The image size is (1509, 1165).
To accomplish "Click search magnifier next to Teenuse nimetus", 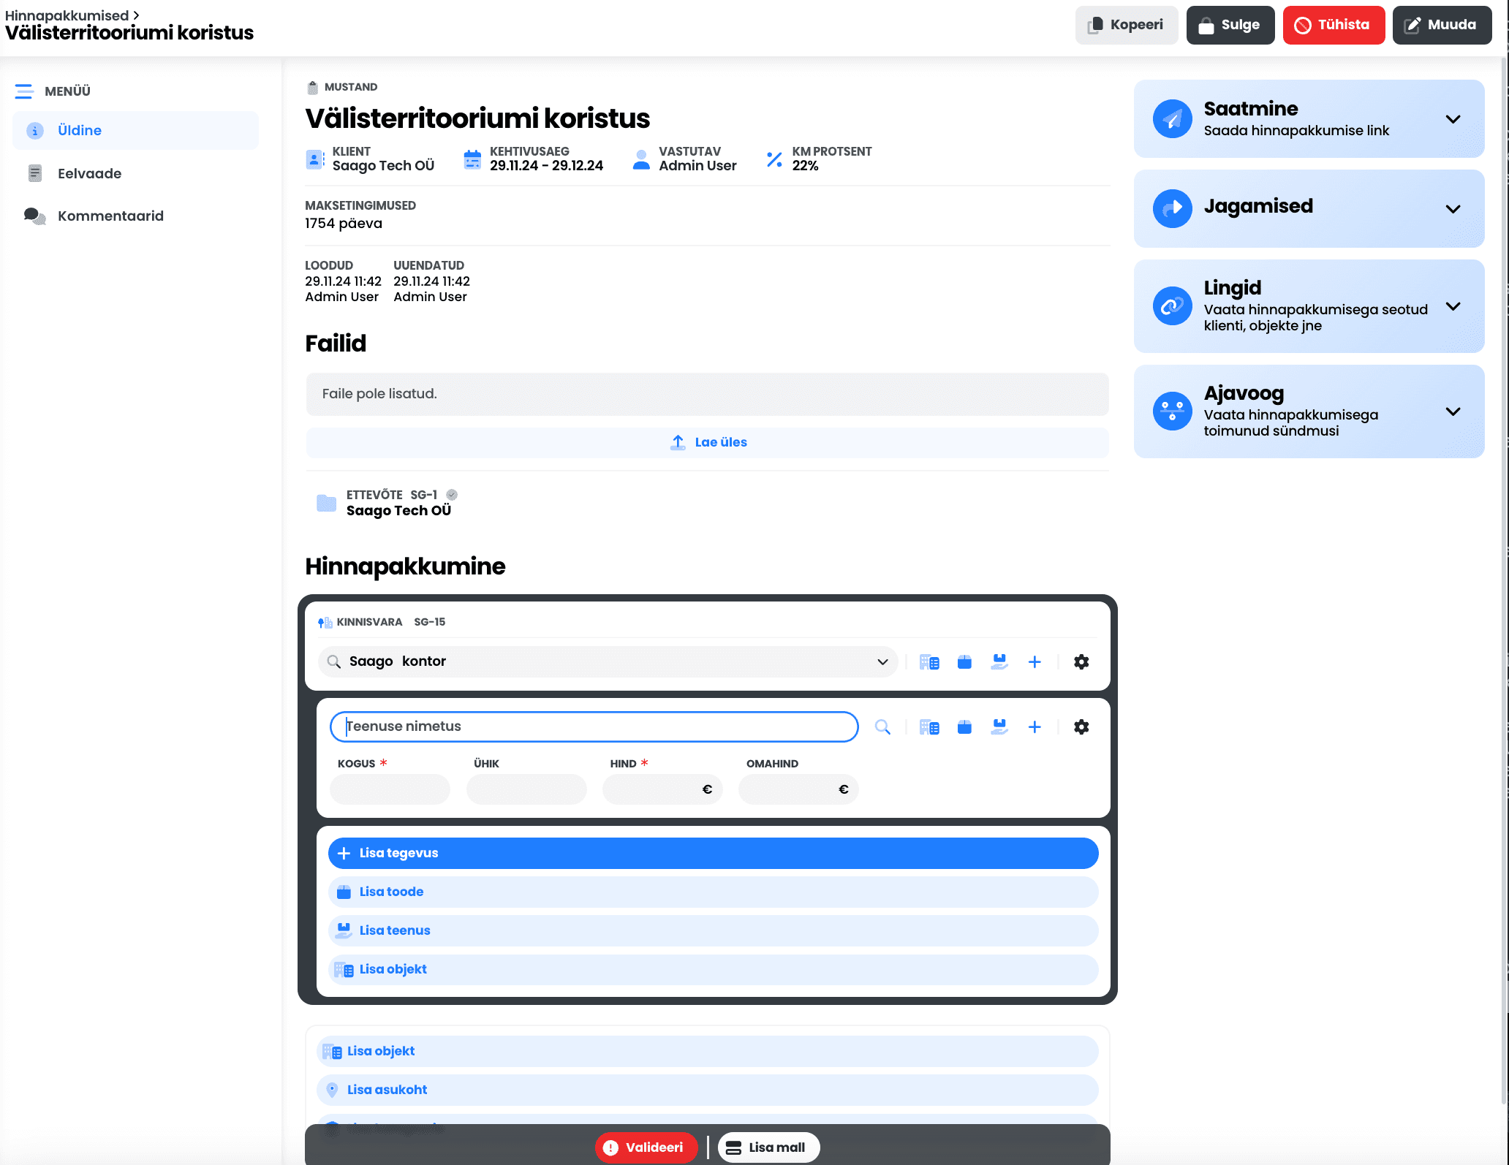I will click(x=882, y=726).
